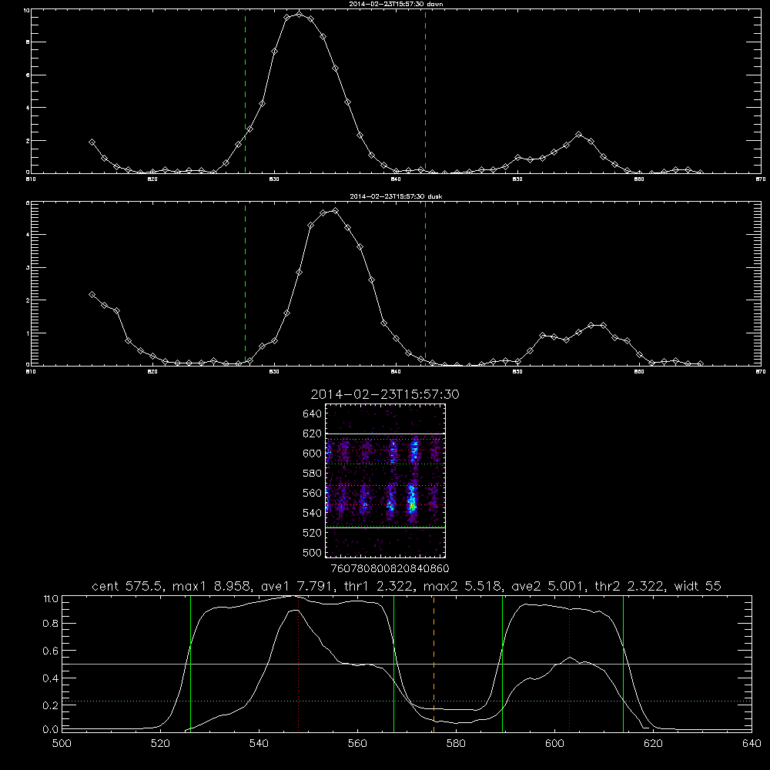
Task: Click the 0.2 label on the bottom plot y-axis
Action: coord(51,705)
